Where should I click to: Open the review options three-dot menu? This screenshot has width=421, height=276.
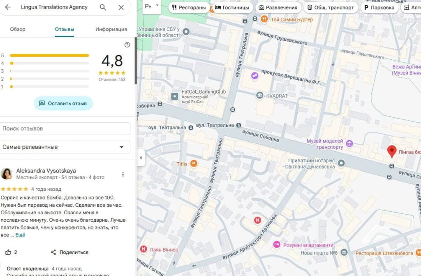pos(123,174)
